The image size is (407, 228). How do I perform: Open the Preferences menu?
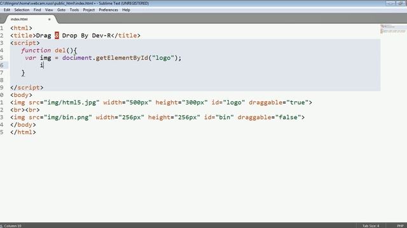[x=109, y=10]
